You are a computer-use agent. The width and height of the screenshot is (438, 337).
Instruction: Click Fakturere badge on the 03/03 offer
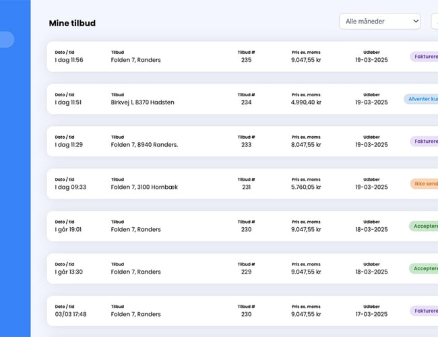pos(425,311)
